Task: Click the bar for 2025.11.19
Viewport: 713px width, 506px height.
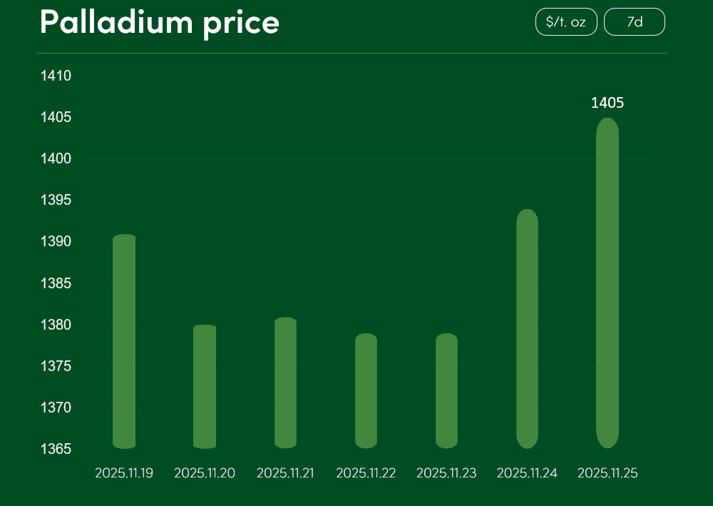Action: click(124, 342)
